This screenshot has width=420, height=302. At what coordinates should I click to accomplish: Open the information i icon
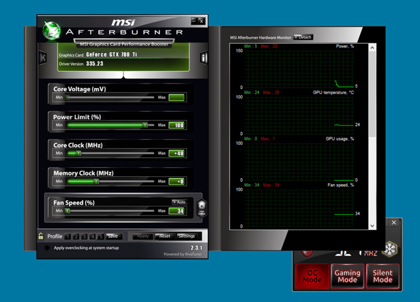(x=204, y=58)
